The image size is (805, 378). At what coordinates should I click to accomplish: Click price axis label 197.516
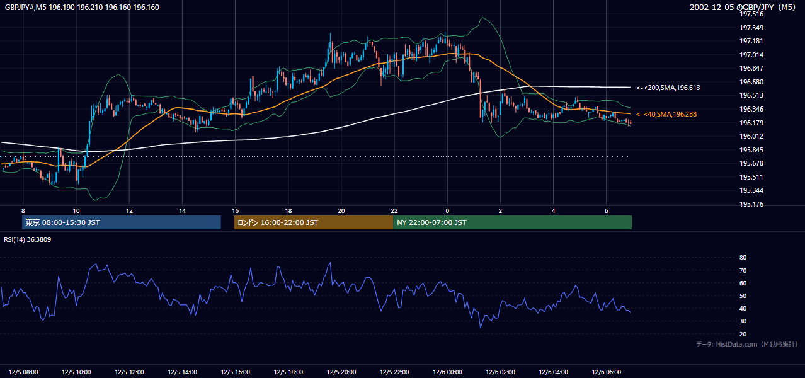[x=750, y=14]
